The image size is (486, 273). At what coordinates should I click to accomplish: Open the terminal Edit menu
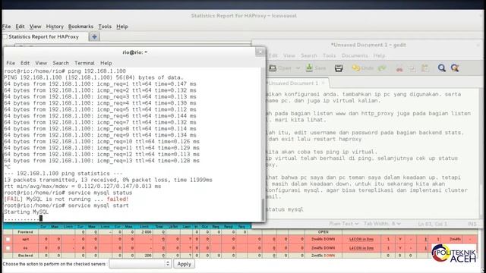pos(25,63)
